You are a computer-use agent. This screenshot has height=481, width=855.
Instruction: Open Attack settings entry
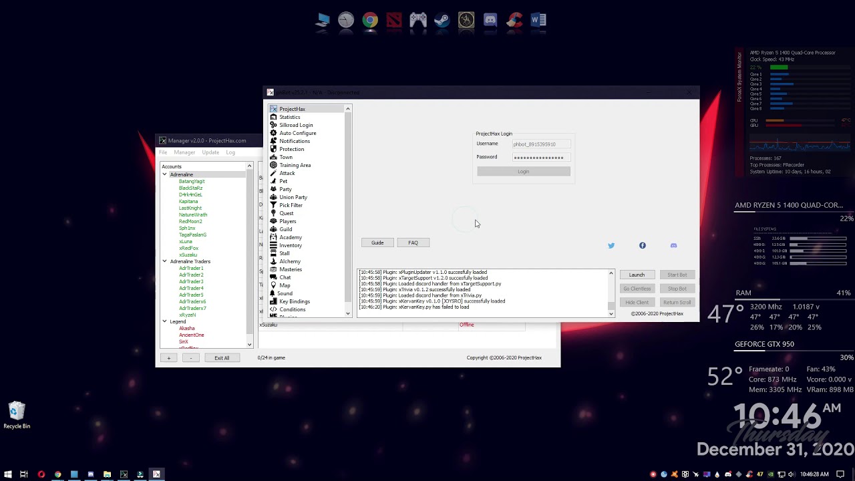pos(287,173)
